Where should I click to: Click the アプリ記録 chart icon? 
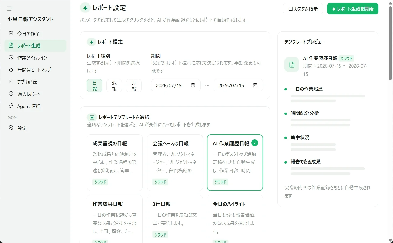coord(11,82)
